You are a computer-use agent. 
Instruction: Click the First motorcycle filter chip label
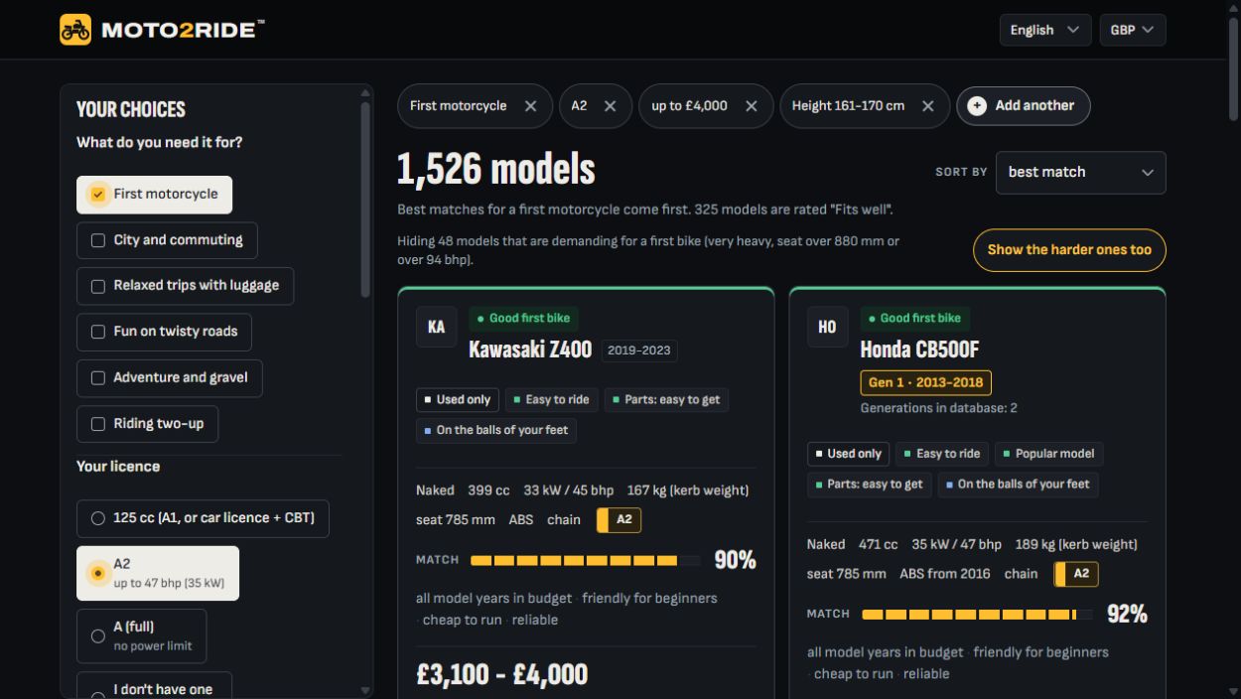coord(458,106)
